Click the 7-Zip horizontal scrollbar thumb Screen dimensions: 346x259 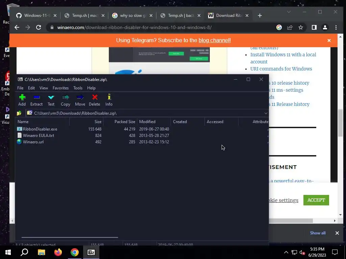coord(70,237)
